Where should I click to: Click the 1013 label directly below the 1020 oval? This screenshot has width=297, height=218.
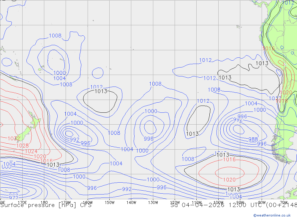click(233, 189)
